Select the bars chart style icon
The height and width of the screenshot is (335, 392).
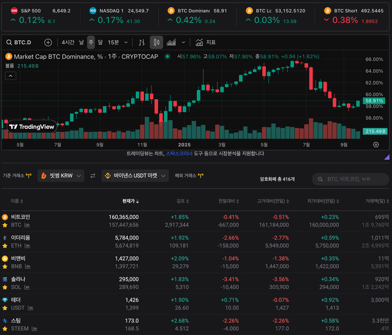coord(141,42)
